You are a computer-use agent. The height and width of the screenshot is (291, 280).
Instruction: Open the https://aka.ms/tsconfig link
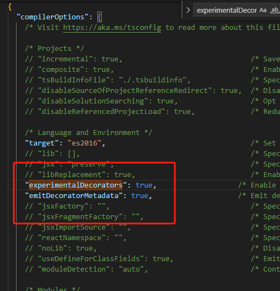pos(112,28)
